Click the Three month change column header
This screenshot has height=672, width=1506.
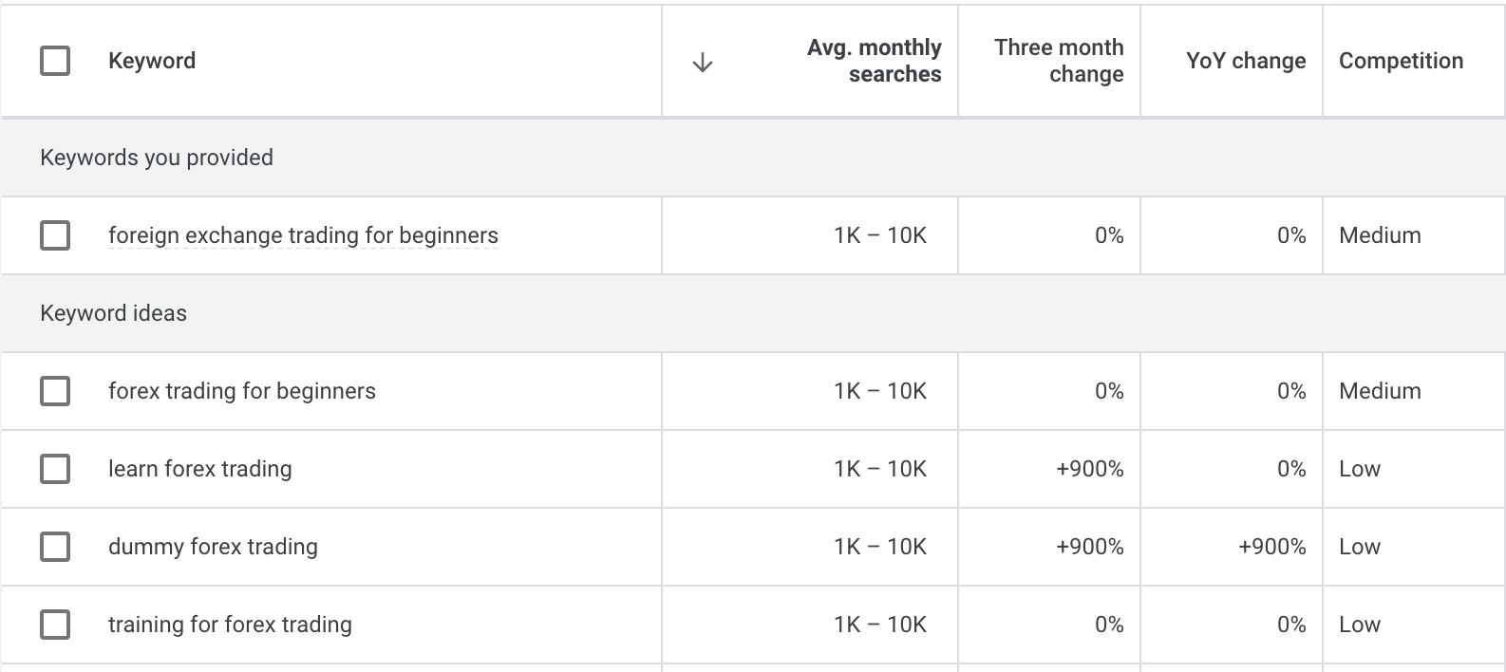pyautogui.click(x=1059, y=61)
